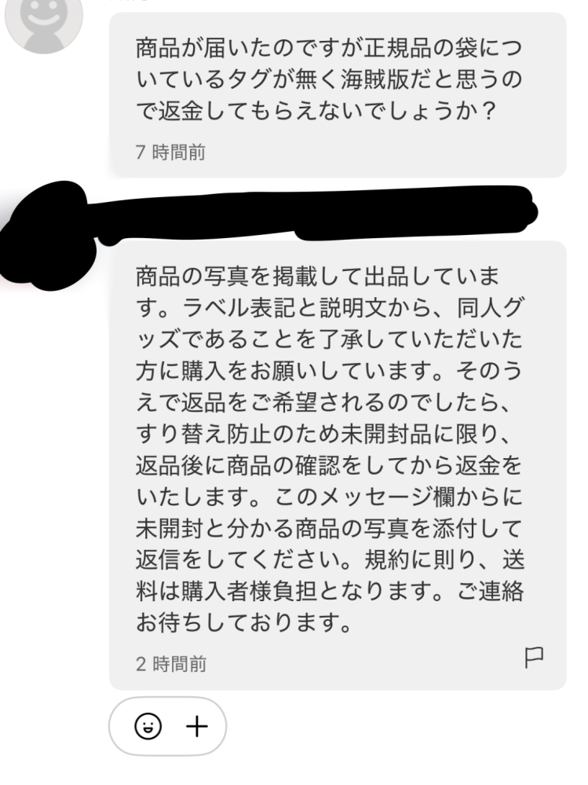Click the line "未開封と分かる商品の写真を添付して"
Viewport: 588px width, 785px height.
coord(329,529)
